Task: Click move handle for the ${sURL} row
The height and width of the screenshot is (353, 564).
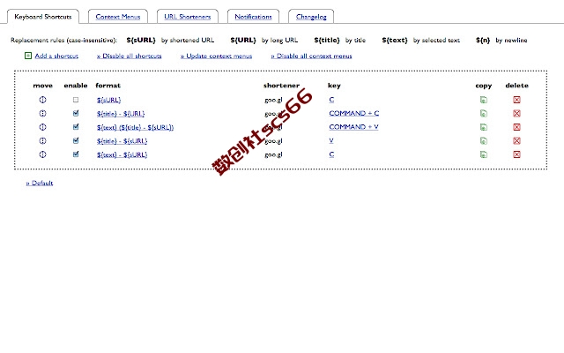Action: click(42, 100)
